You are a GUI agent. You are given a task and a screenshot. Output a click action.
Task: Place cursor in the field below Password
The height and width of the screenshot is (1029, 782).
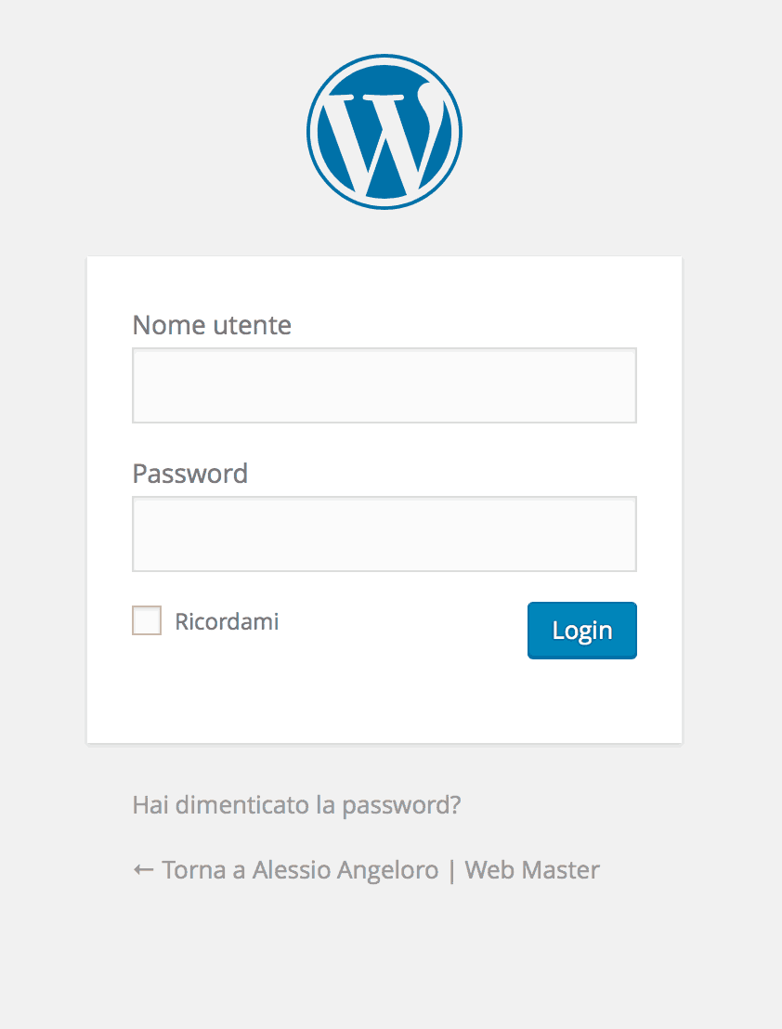coord(384,534)
